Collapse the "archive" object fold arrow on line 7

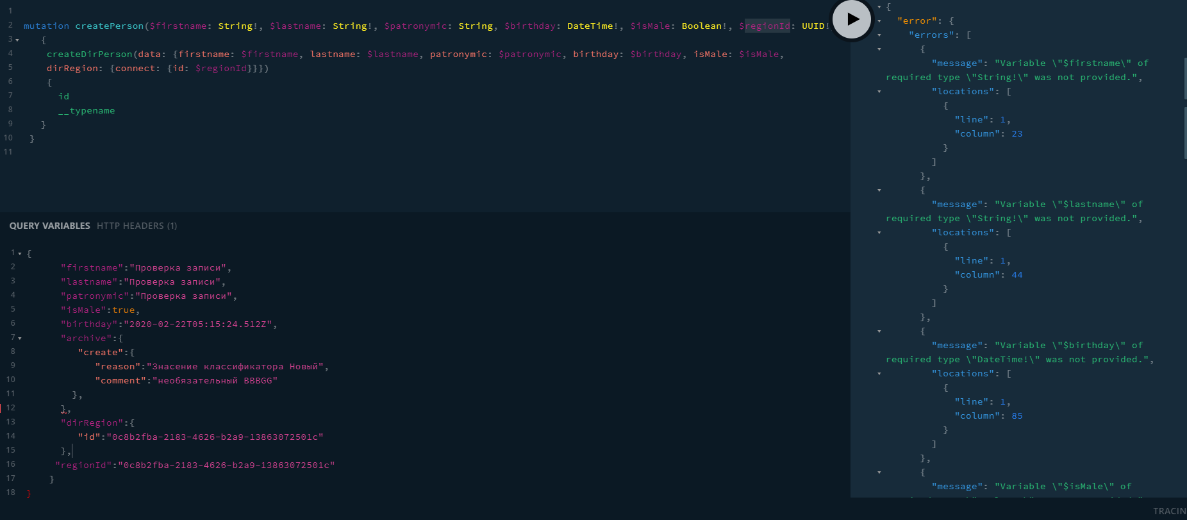(x=20, y=339)
